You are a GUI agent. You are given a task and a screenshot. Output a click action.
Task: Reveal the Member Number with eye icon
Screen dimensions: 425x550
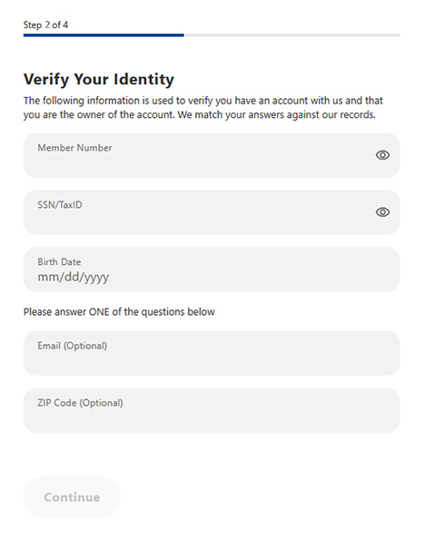tap(382, 155)
